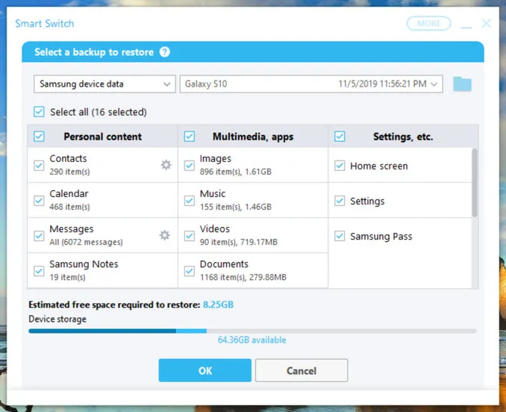Click All (6072 messages) text
506x412 pixels.
tap(86, 242)
